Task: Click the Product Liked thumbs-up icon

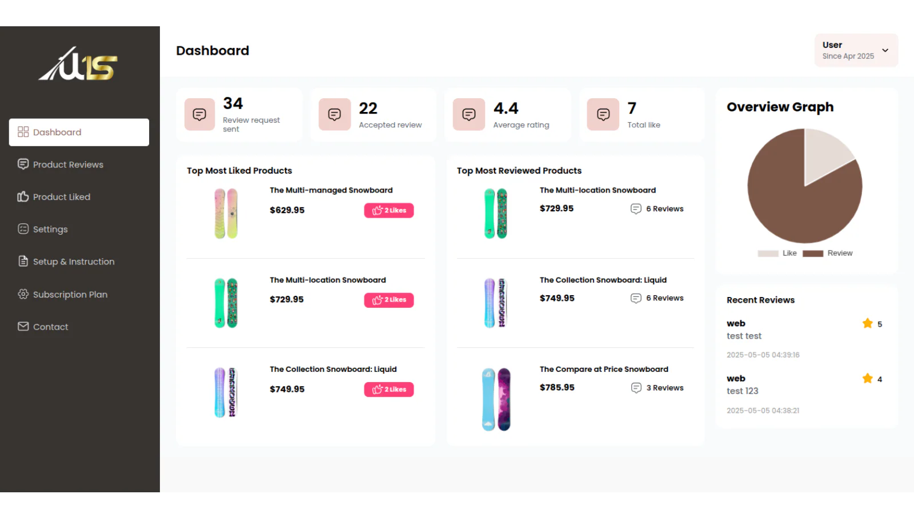Action: pos(23,196)
